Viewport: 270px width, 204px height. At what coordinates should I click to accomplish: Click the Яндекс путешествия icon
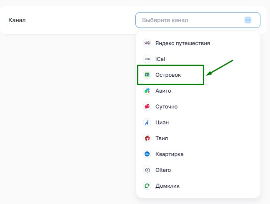pos(147,43)
